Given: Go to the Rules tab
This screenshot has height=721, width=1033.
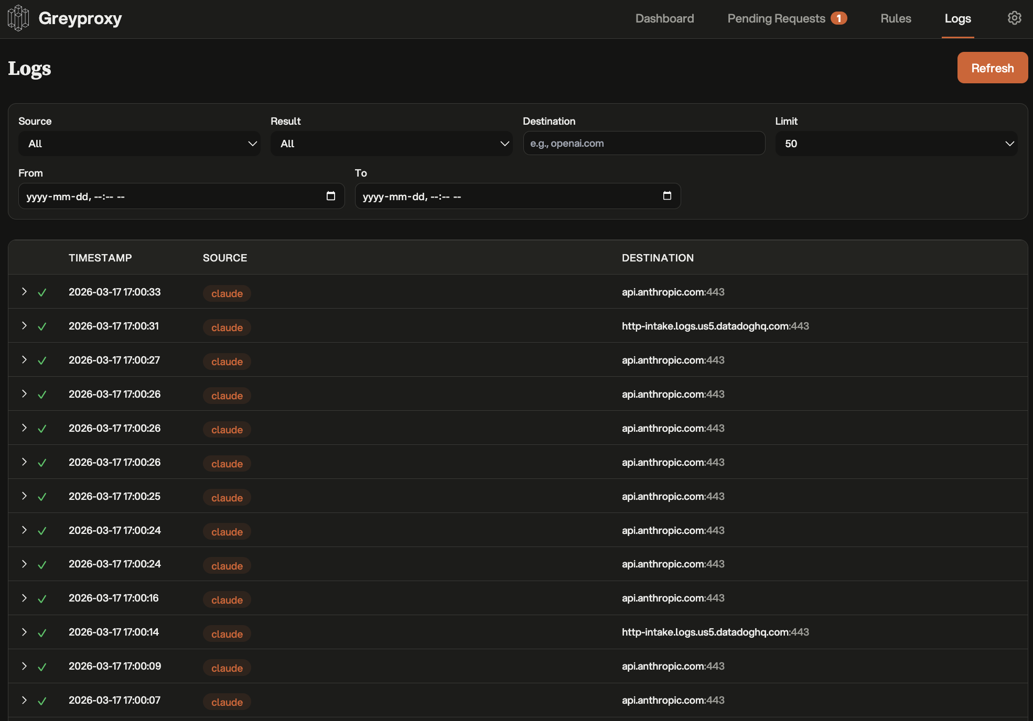Looking at the screenshot, I should pyautogui.click(x=896, y=18).
